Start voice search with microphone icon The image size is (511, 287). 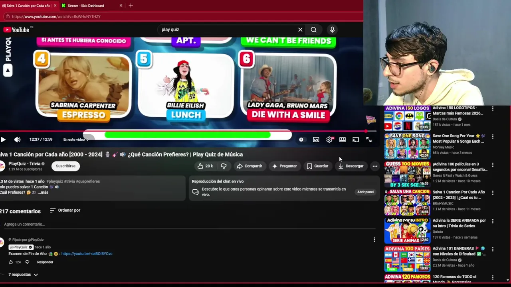tap(332, 29)
